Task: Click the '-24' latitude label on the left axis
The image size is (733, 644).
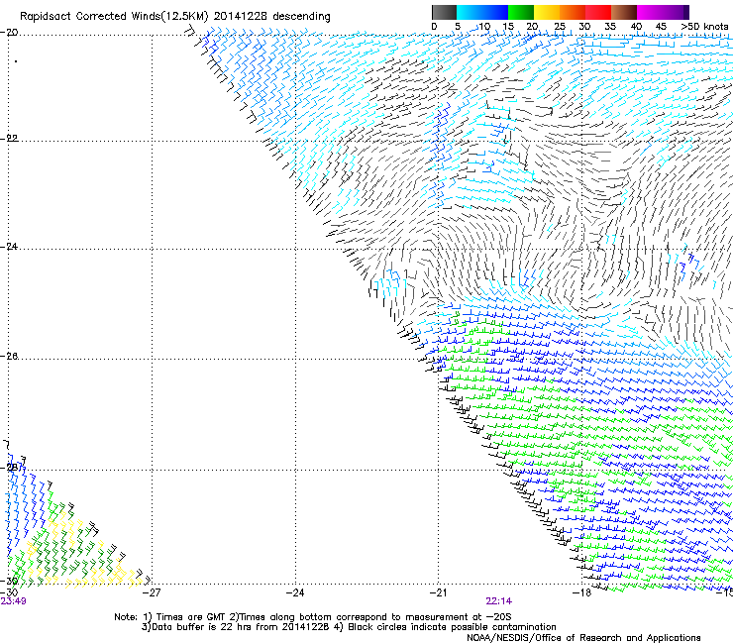Action: click(x=9, y=247)
